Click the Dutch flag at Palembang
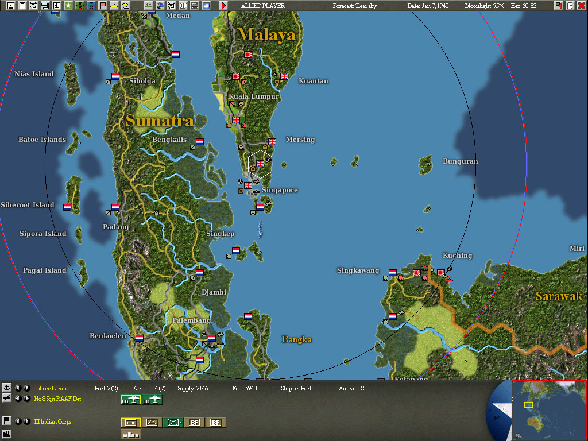The width and height of the screenshot is (588, 441). [x=212, y=338]
